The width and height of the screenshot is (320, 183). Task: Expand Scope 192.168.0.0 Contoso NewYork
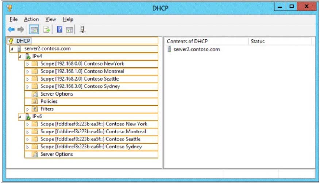coord(28,64)
